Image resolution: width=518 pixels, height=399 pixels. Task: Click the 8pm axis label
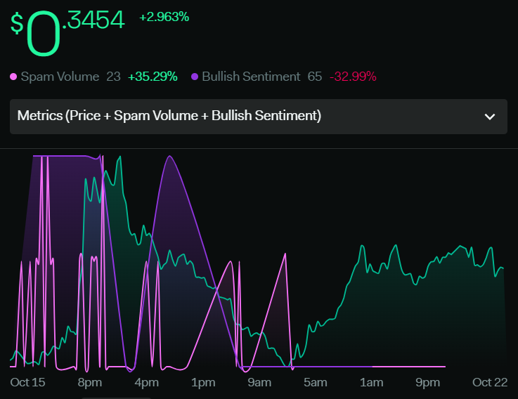(x=90, y=383)
